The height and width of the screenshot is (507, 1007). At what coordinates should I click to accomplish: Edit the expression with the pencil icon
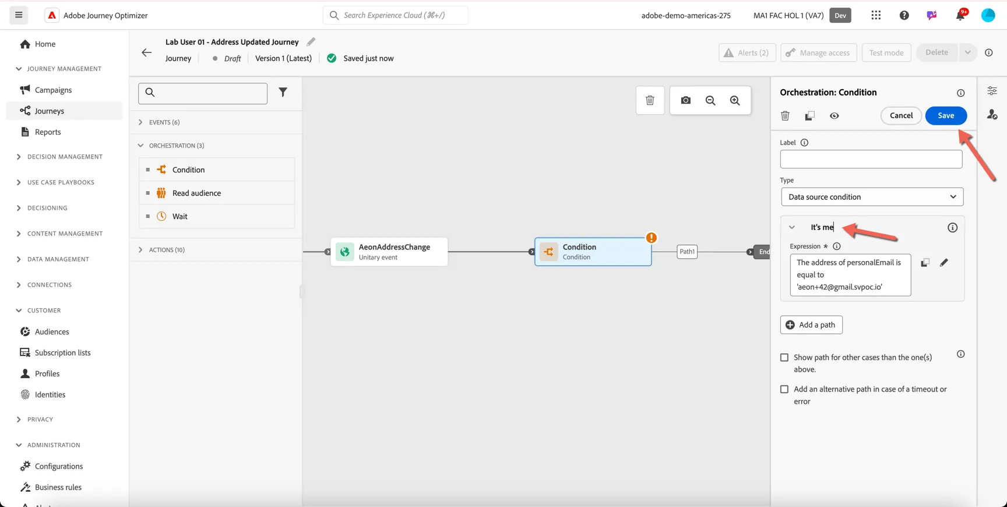point(943,263)
